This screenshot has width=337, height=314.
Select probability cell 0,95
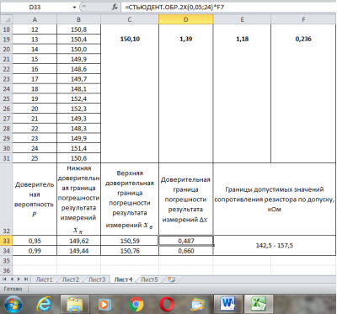click(x=35, y=241)
